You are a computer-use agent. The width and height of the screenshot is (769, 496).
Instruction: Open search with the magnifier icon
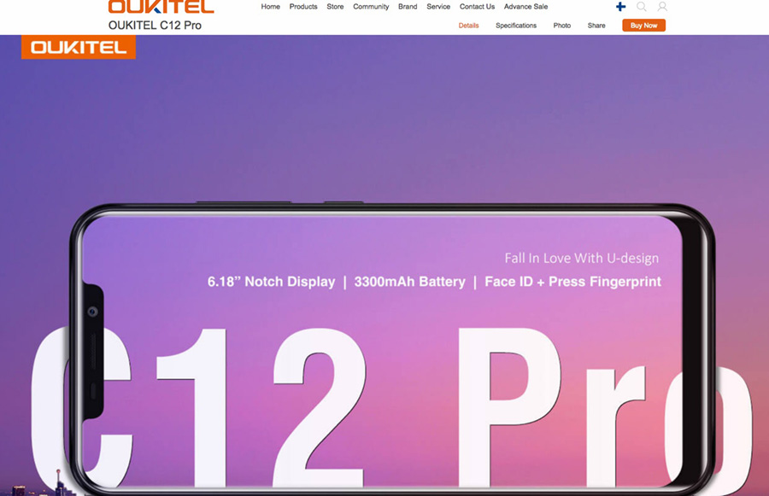642,7
